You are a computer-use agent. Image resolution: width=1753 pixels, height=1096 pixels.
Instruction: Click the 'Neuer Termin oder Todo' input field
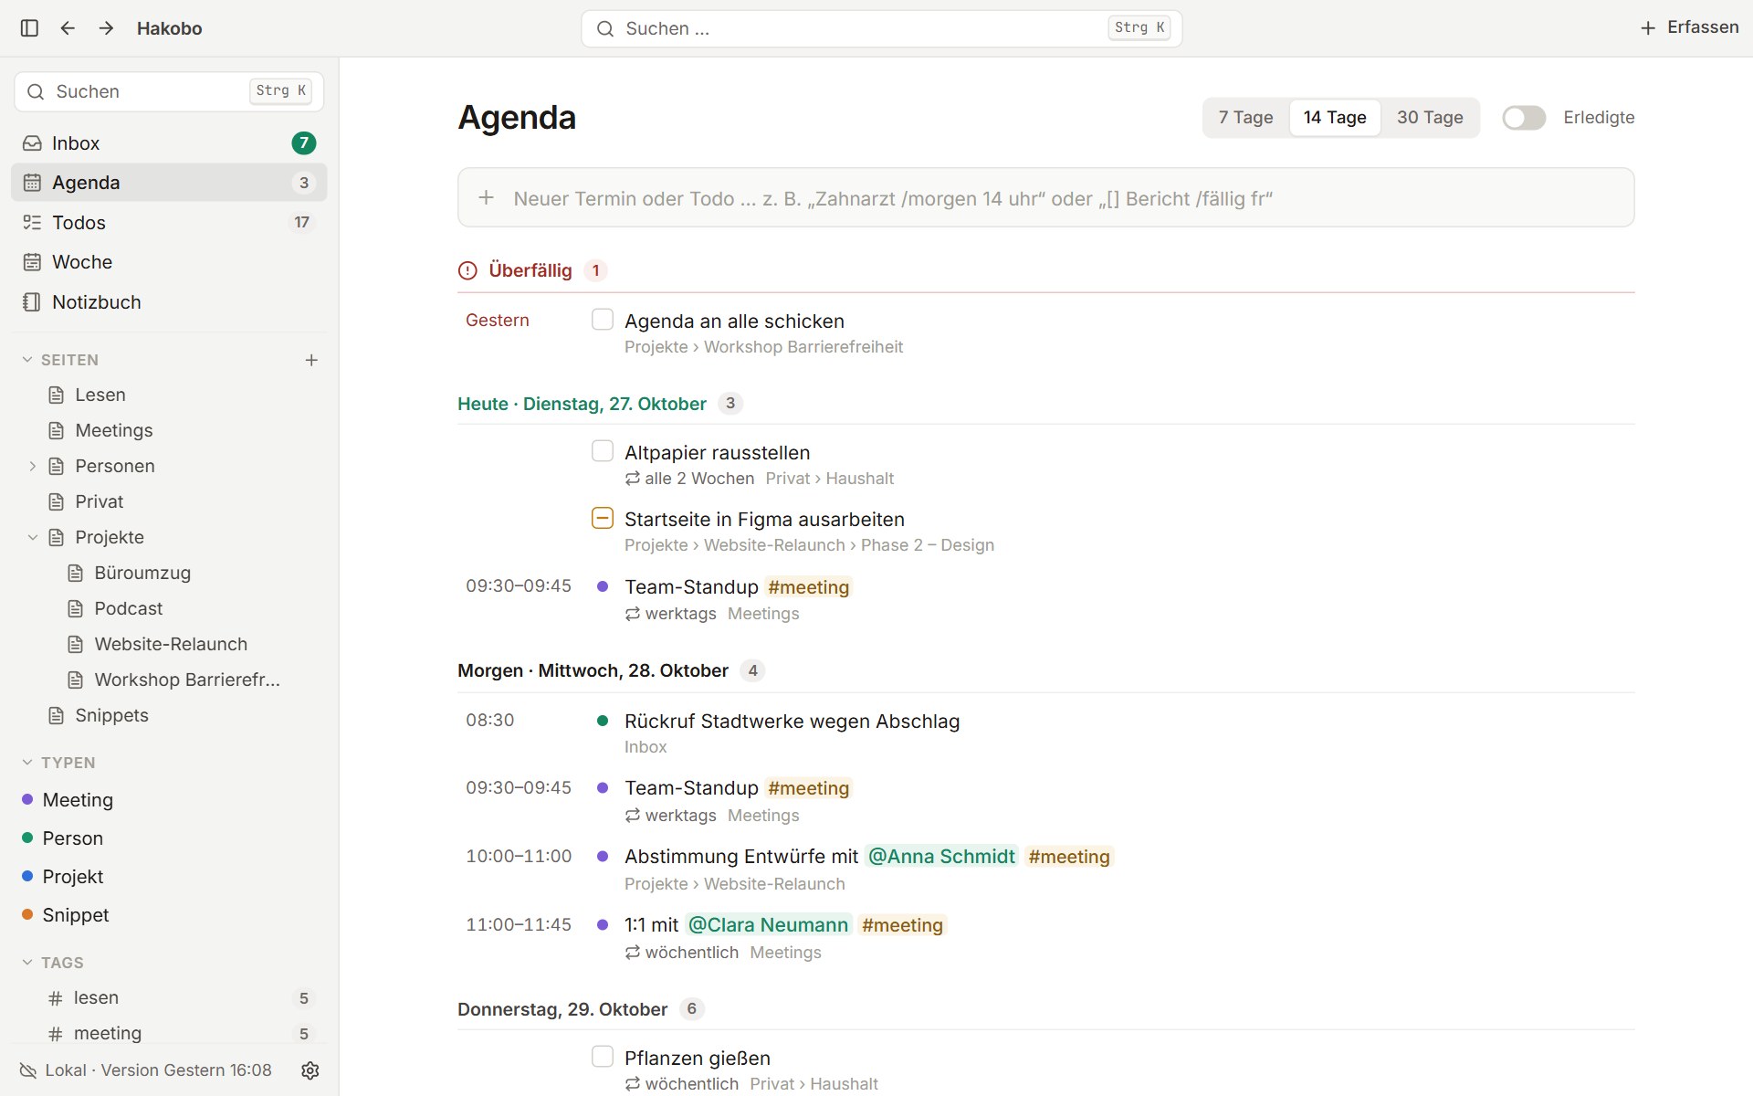(x=1045, y=198)
